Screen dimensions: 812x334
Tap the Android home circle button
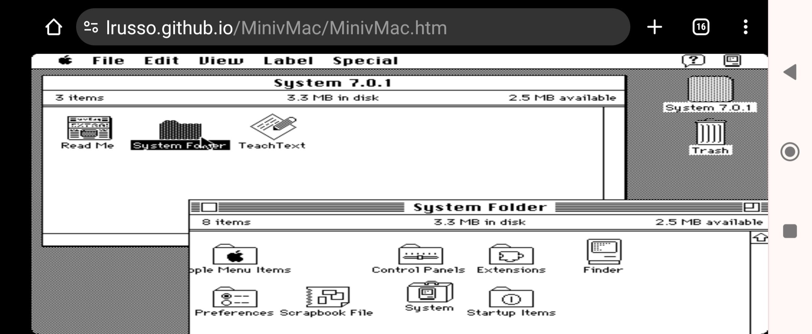tap(790, 152)
